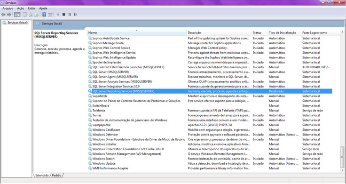
Task: Click 'Apache/2.2.21 (Win32) PHP/5.3.8' description
Action: point(210,125)
